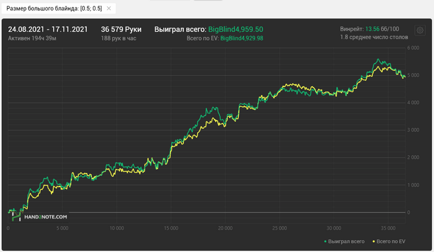The width and height of the screenshot is (434, 252).
Task: Click the 35 000 x-axis label
Action: click(387, 229)
